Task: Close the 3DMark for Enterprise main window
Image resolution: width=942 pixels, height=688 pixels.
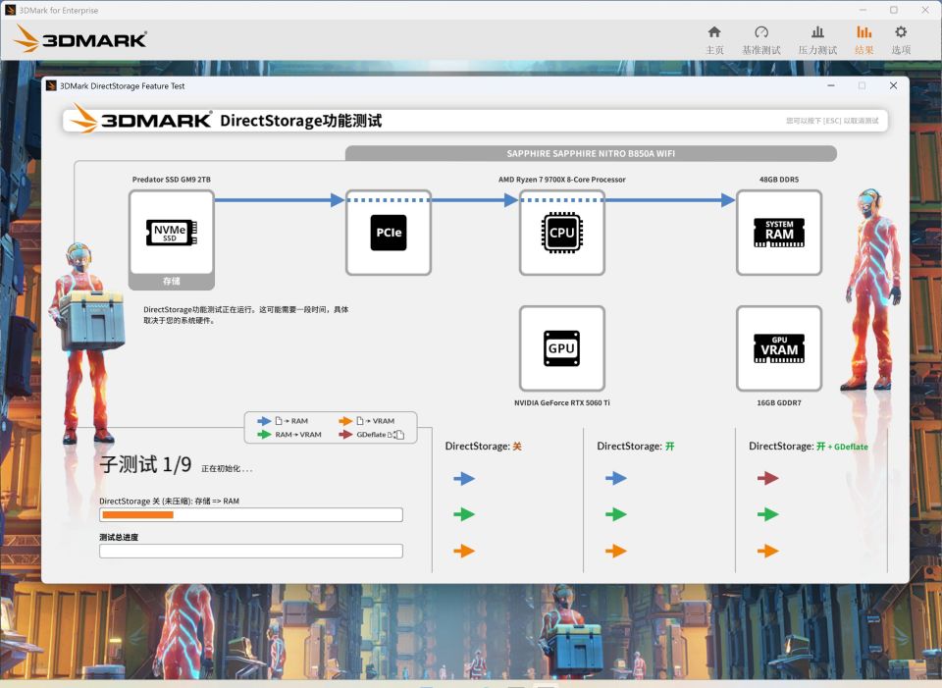Action: [x=925, y=10]
